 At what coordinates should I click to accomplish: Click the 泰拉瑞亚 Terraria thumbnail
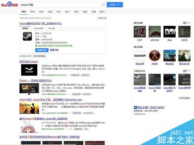coord(170,56)
